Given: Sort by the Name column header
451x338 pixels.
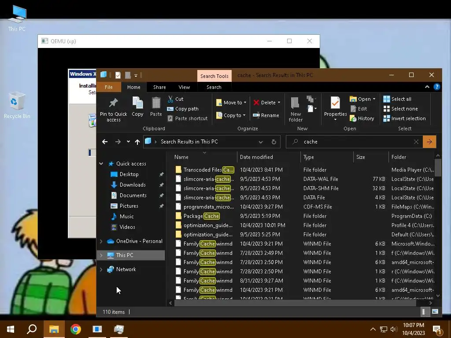Looking at the screenshot, I should click(x=205, y=157).
